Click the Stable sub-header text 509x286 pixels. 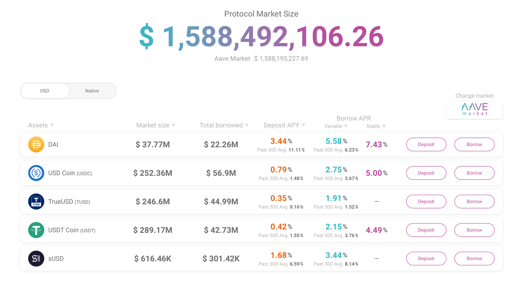373,126
